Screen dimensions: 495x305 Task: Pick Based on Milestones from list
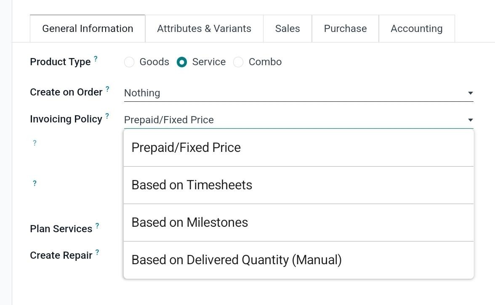[190, 223]
